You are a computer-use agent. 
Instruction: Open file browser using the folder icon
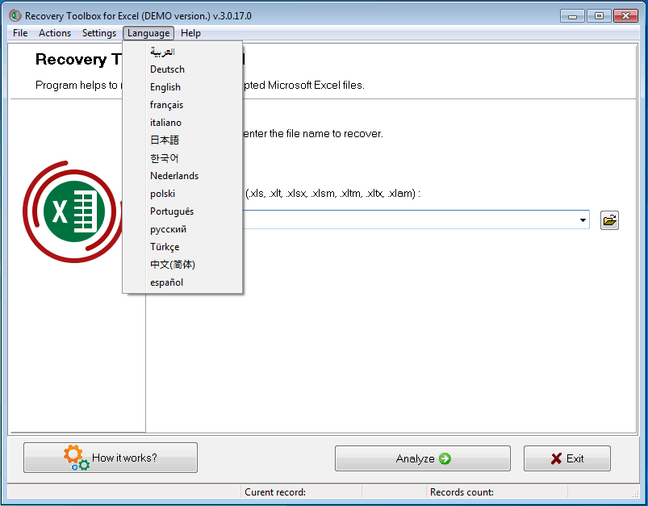click(609, 220)
